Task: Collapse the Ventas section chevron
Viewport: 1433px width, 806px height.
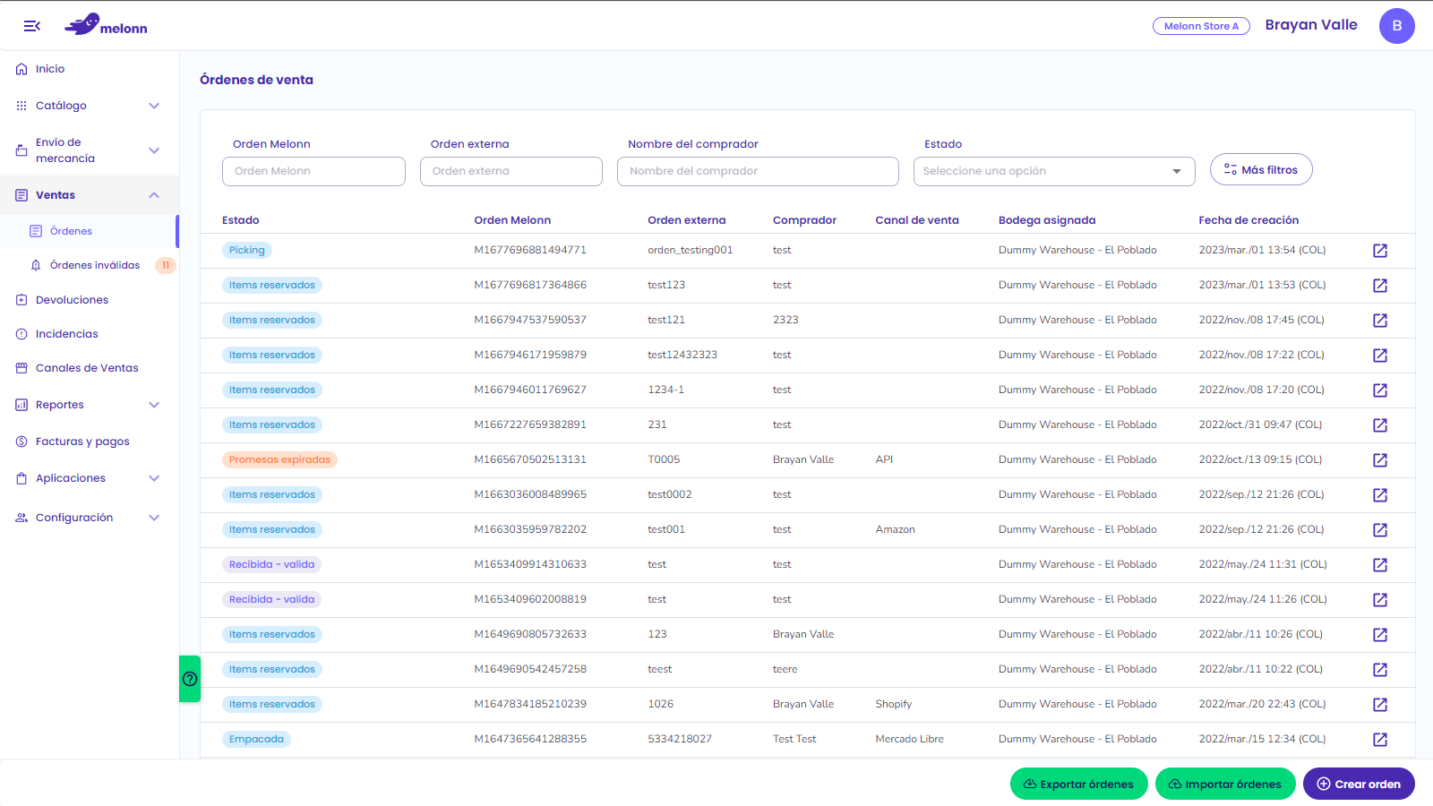Action: click(x=154, y=195)
